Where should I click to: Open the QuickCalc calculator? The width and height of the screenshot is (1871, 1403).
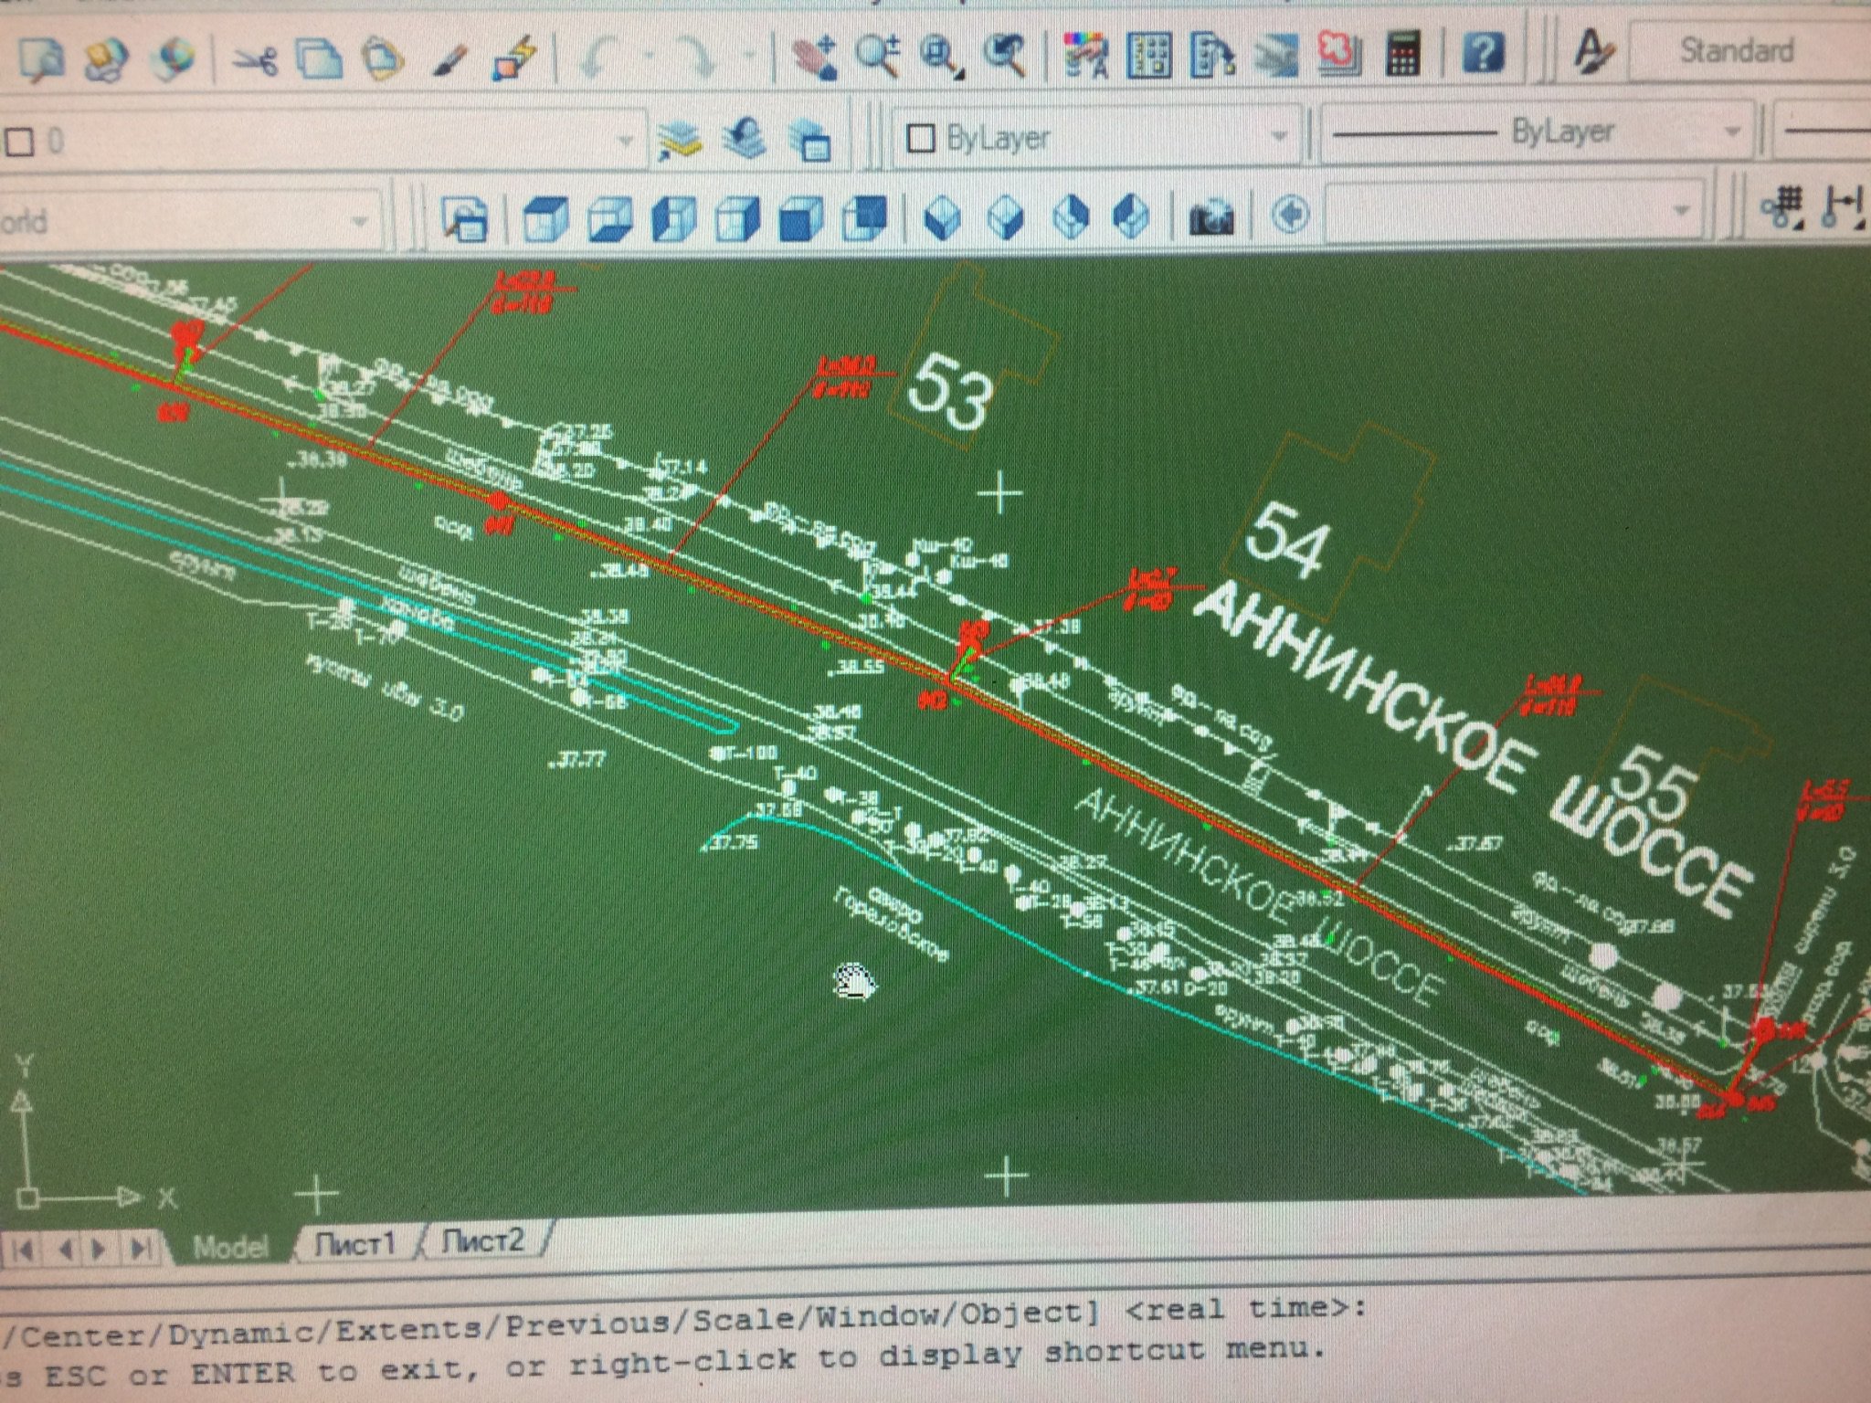[1403, 55]
